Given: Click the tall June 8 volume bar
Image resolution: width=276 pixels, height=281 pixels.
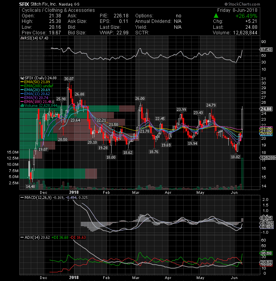Looking at the screenshot, I should tap(242, 174).
